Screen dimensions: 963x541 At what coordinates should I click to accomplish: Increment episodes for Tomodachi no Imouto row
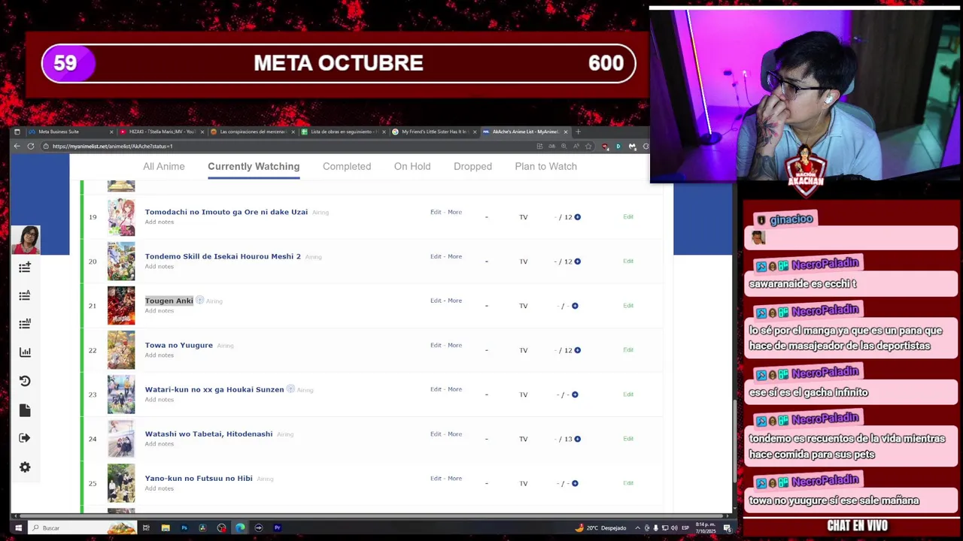point(577,217)
